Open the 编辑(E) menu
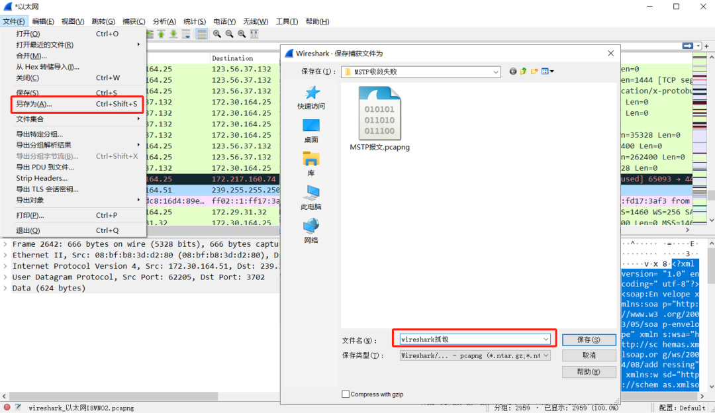Viewport: 715px width, 413px height. tap(43, 21)
